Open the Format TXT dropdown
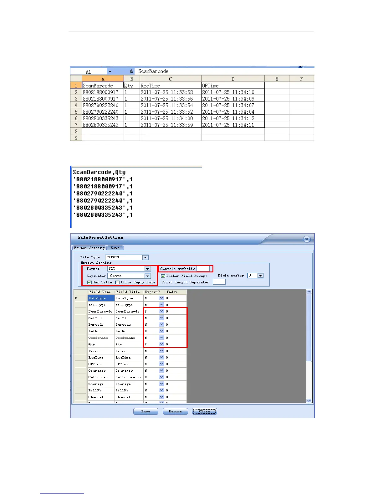This screenshot has width=383, height=496. click(x=147, y=269)
